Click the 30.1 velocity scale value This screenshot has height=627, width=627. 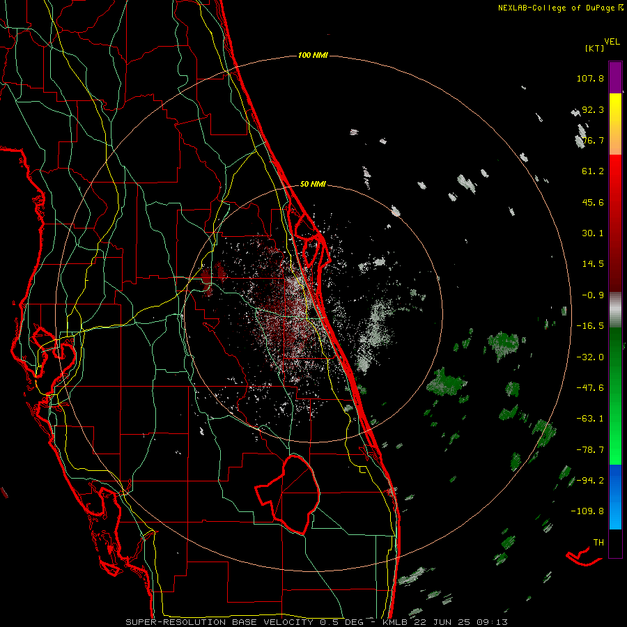(593, 233)
